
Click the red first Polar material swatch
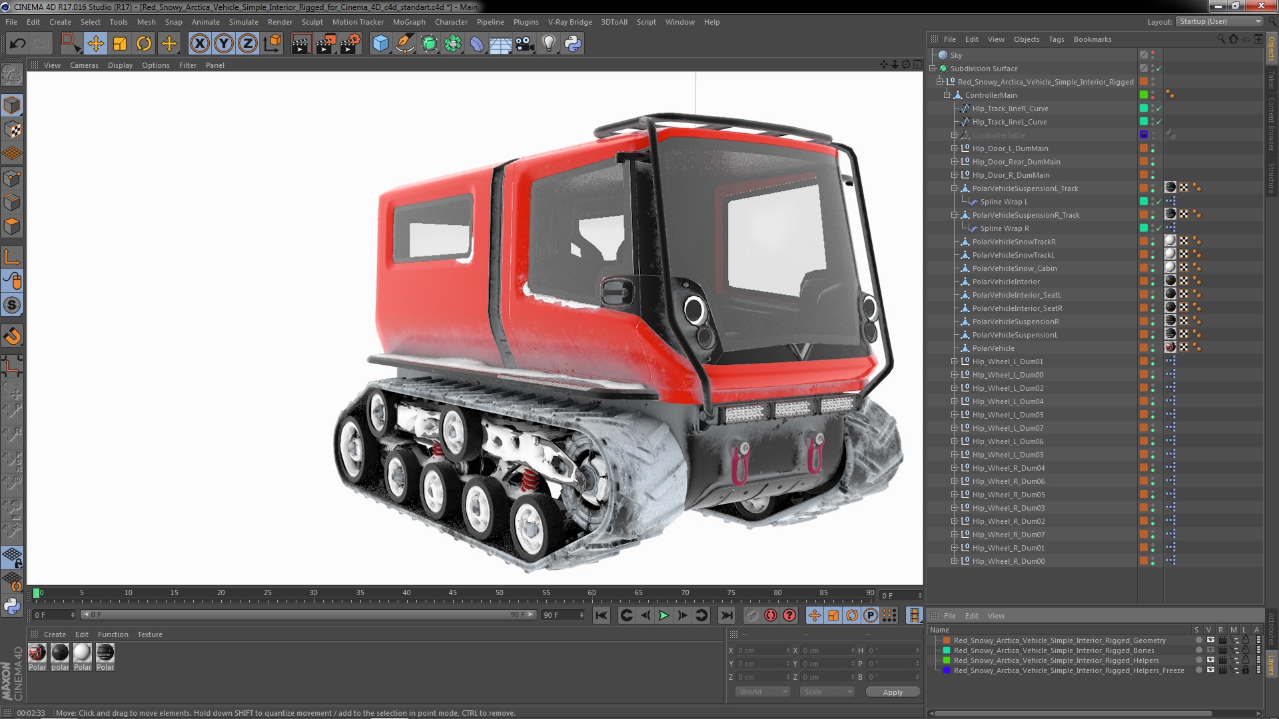37,653
